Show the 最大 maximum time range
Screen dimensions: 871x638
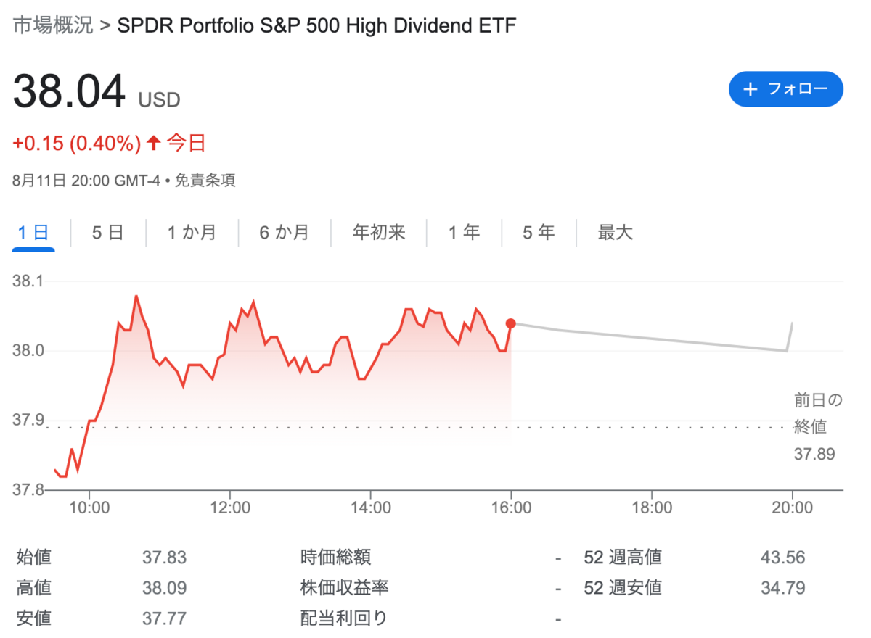614,232
